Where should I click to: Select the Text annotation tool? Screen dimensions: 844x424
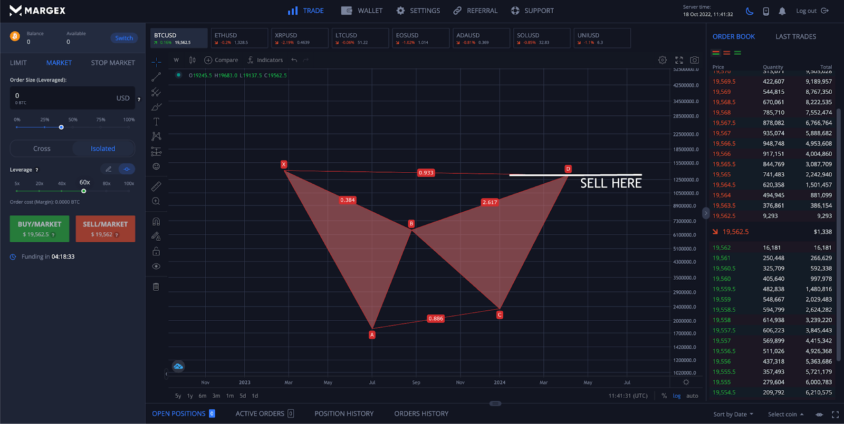pyautogui.click(x=156, y=122)
